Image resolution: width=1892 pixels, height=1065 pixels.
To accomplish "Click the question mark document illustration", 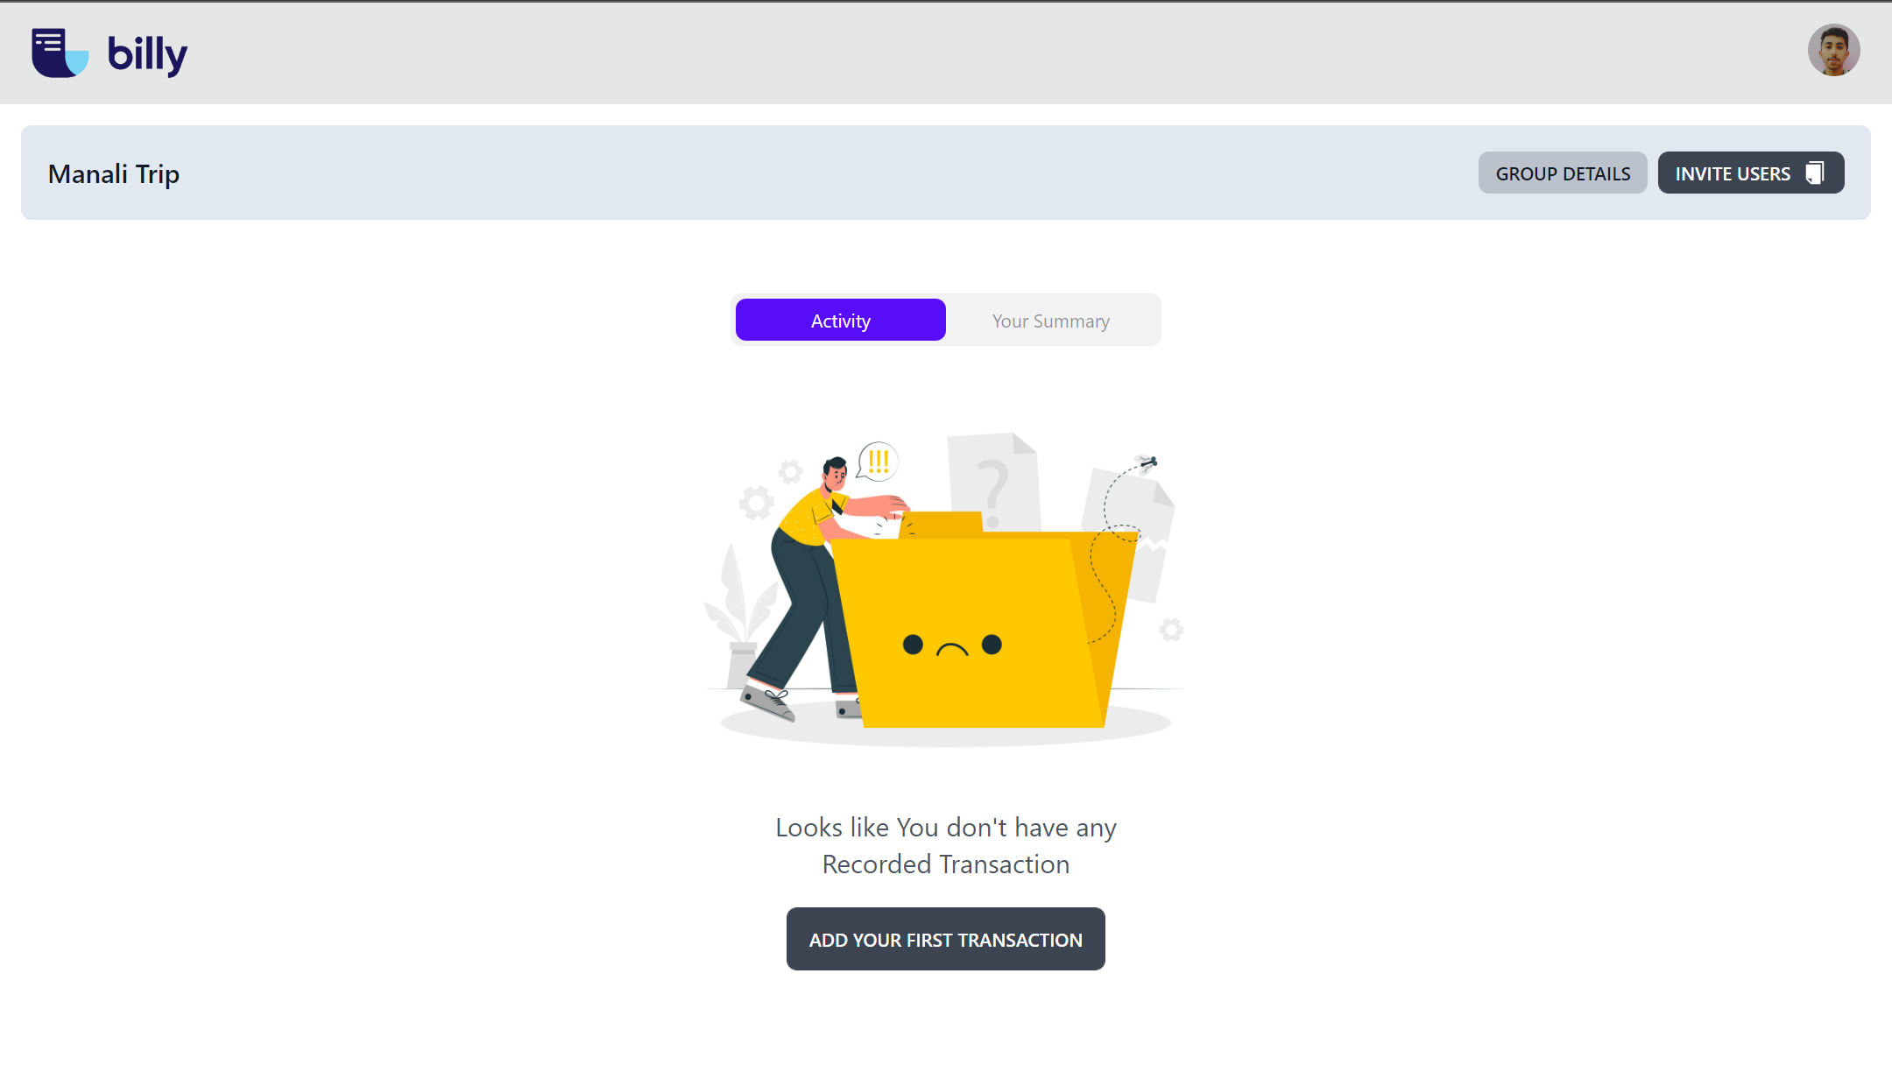I will [x=993, y=482].
